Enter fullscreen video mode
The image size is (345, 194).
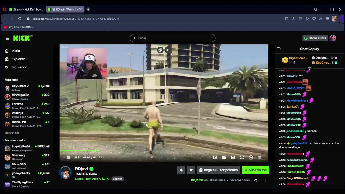[242, 157]
